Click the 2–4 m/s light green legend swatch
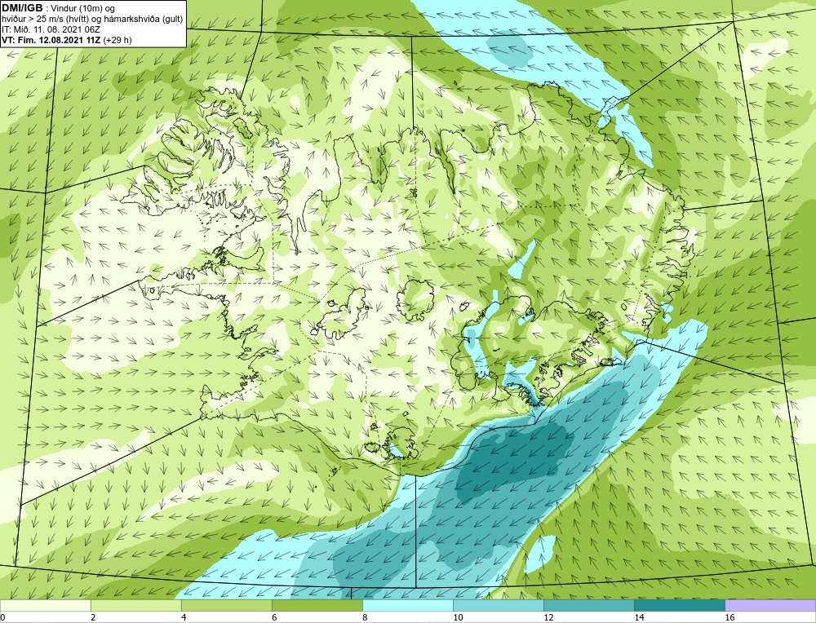The width and height of the screenshot is (816, 623). (x=135, y=605)
